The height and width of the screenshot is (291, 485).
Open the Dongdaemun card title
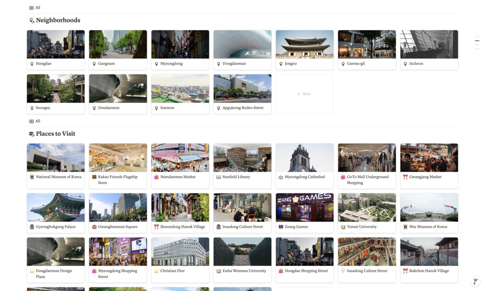click(234, 64)
